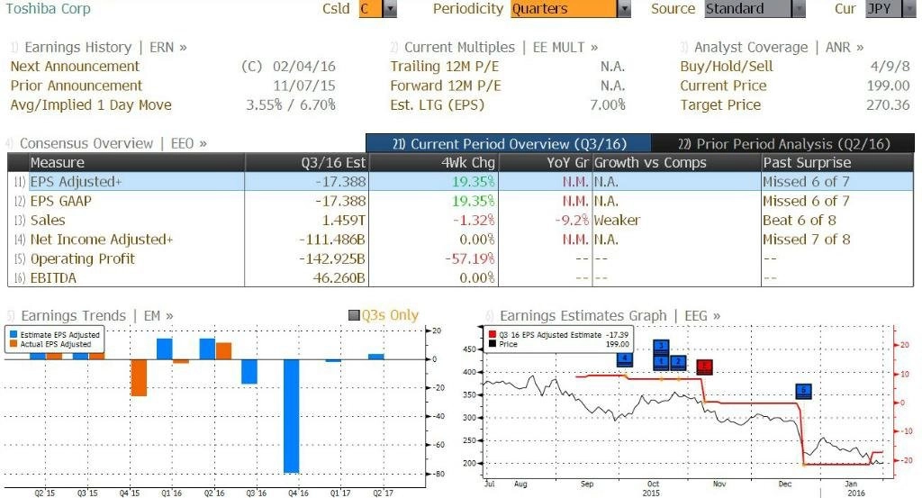Open the Cur JPY currency dropdown

909,9
